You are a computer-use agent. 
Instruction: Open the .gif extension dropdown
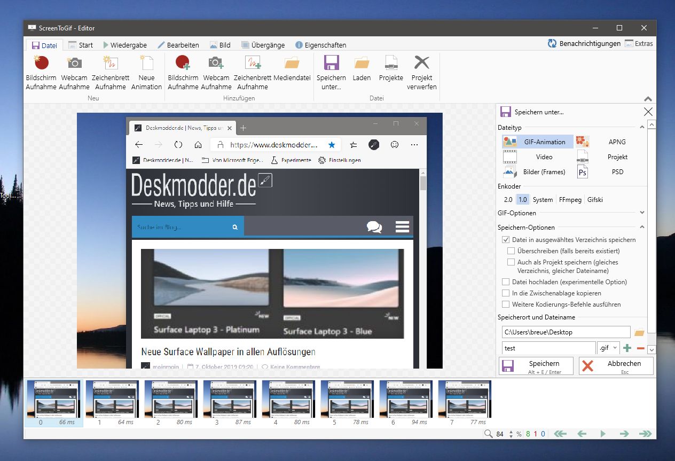[x=608, y=348]
